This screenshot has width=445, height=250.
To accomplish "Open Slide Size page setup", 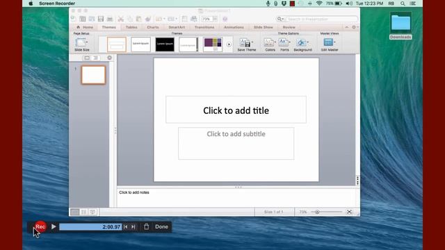I will click(82, 44).
